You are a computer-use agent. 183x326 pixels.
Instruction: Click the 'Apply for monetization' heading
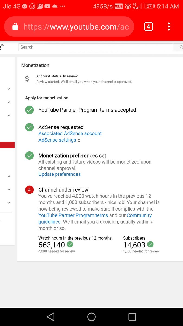(47, 98)
